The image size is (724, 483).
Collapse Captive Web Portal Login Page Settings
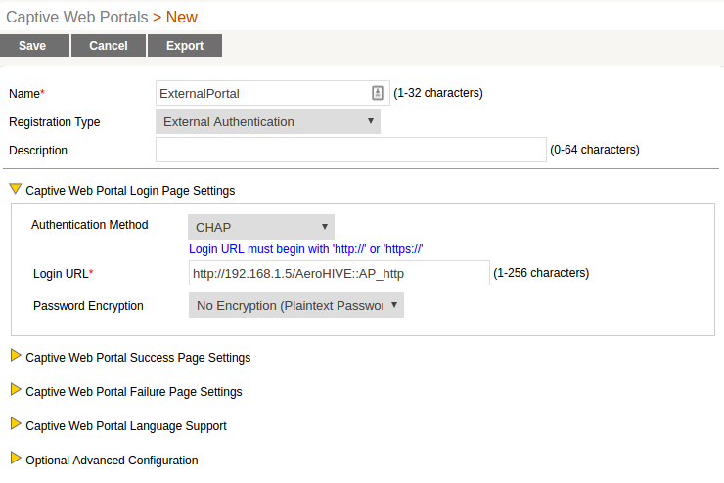16,190
